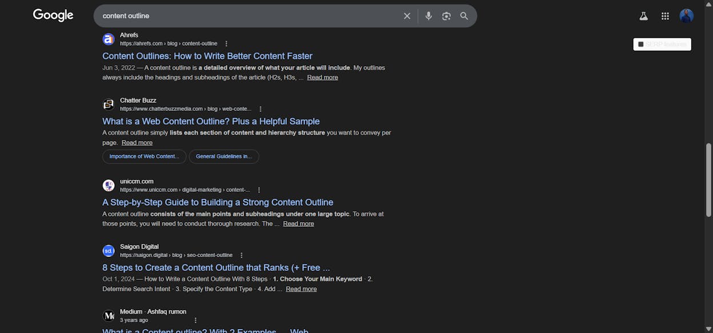713x333 pixels.
Task: Click the Medium · Ashfaq rumon source name
Action: pyautogui.click(x=153, y=312)
